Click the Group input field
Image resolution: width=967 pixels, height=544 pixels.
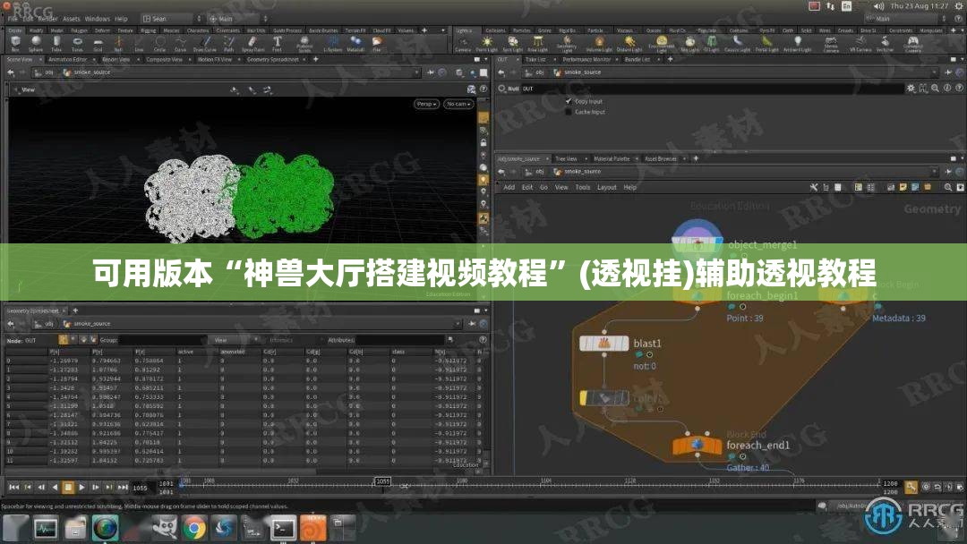[162, 340]
